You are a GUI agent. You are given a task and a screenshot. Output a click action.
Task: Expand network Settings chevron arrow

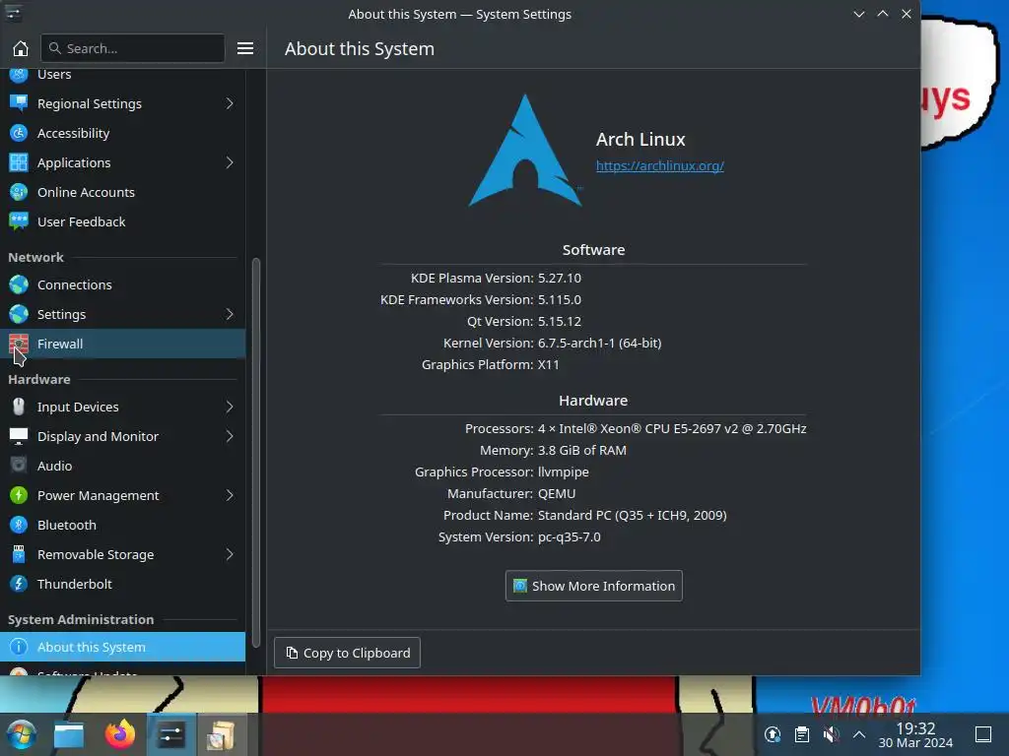point(230,314)
